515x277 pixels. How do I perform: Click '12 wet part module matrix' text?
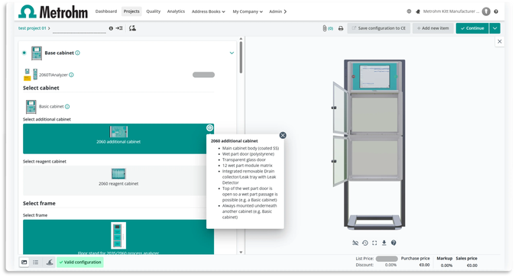point(248,166)
